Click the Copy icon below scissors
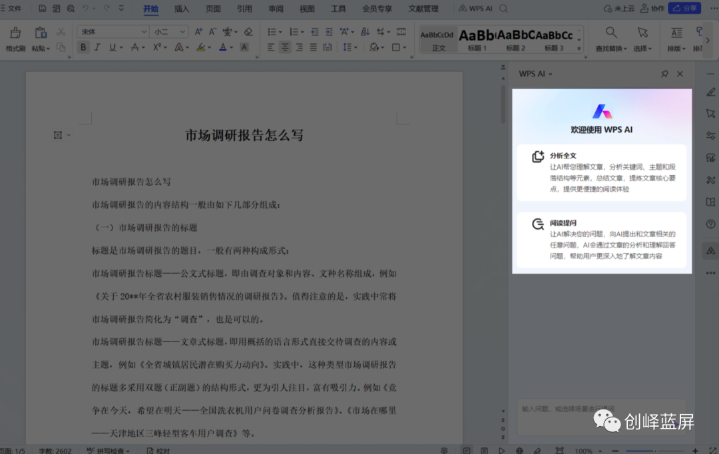The image size is (719, 454). point(61,47)
